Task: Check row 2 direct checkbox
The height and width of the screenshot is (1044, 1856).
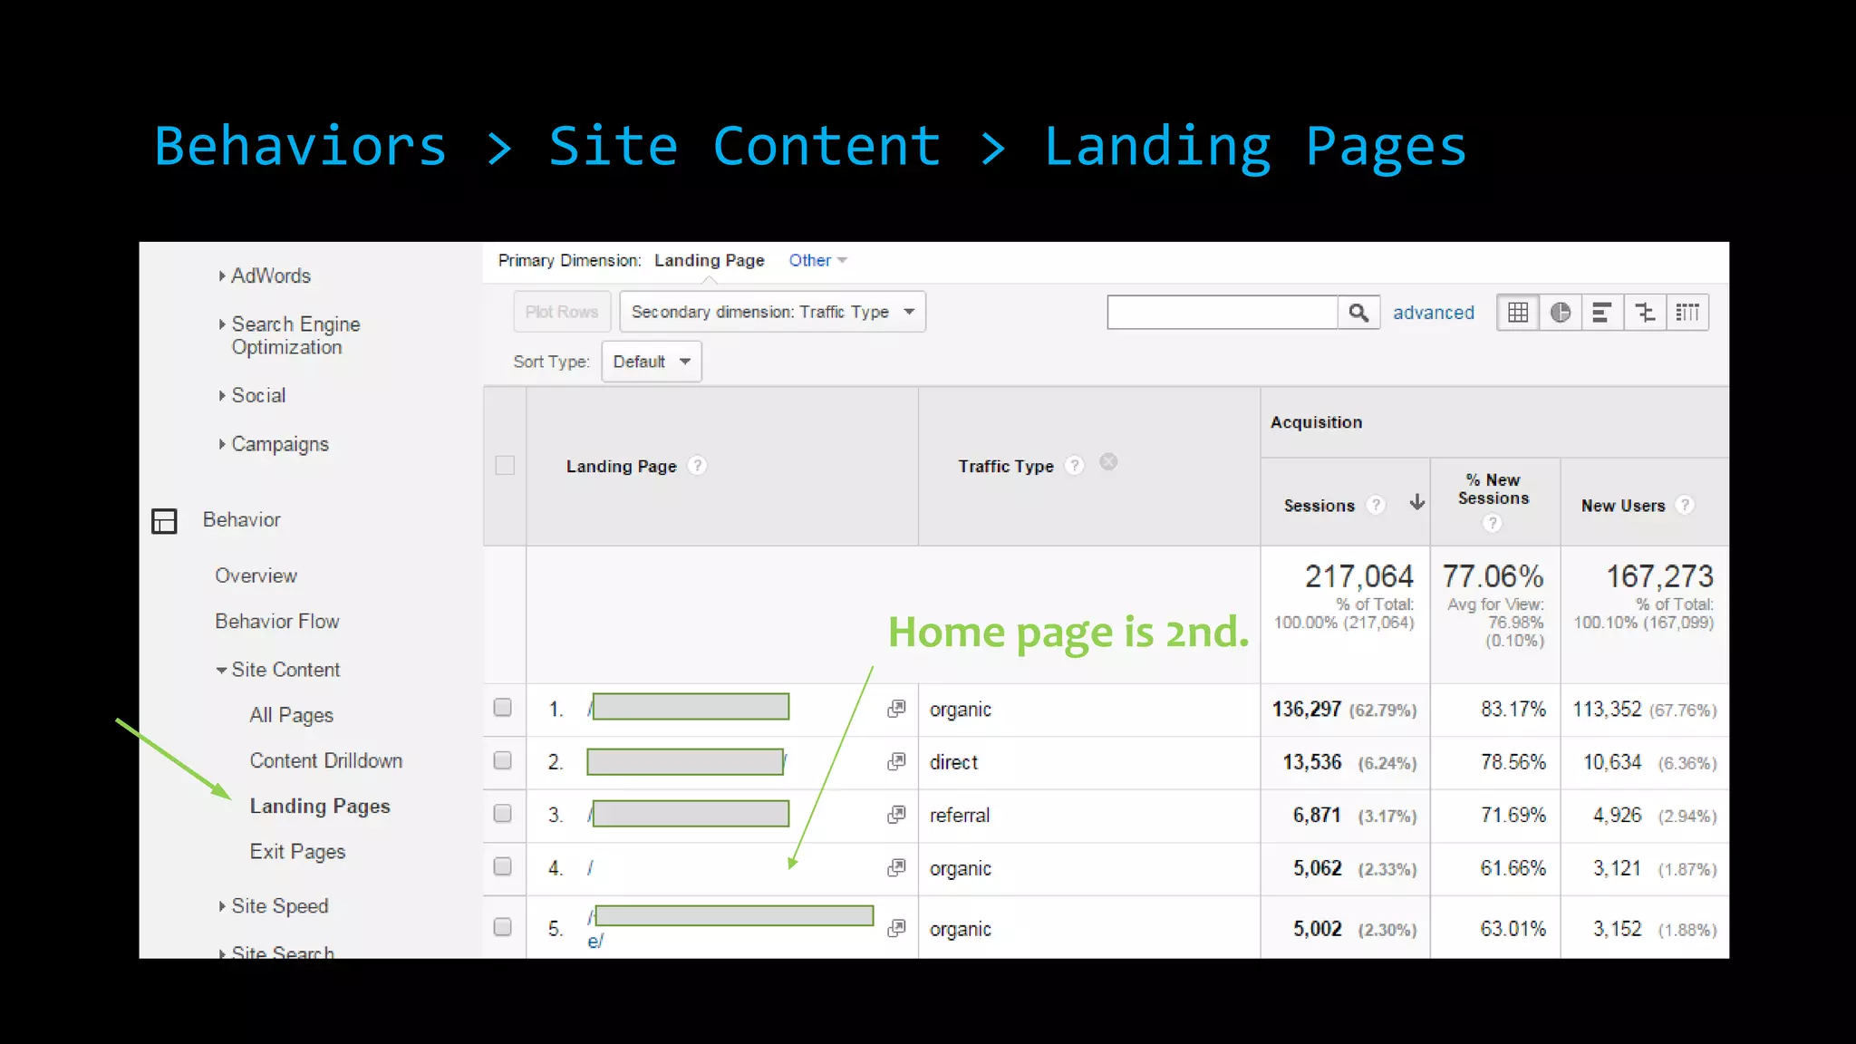Action: pos(503,760)
